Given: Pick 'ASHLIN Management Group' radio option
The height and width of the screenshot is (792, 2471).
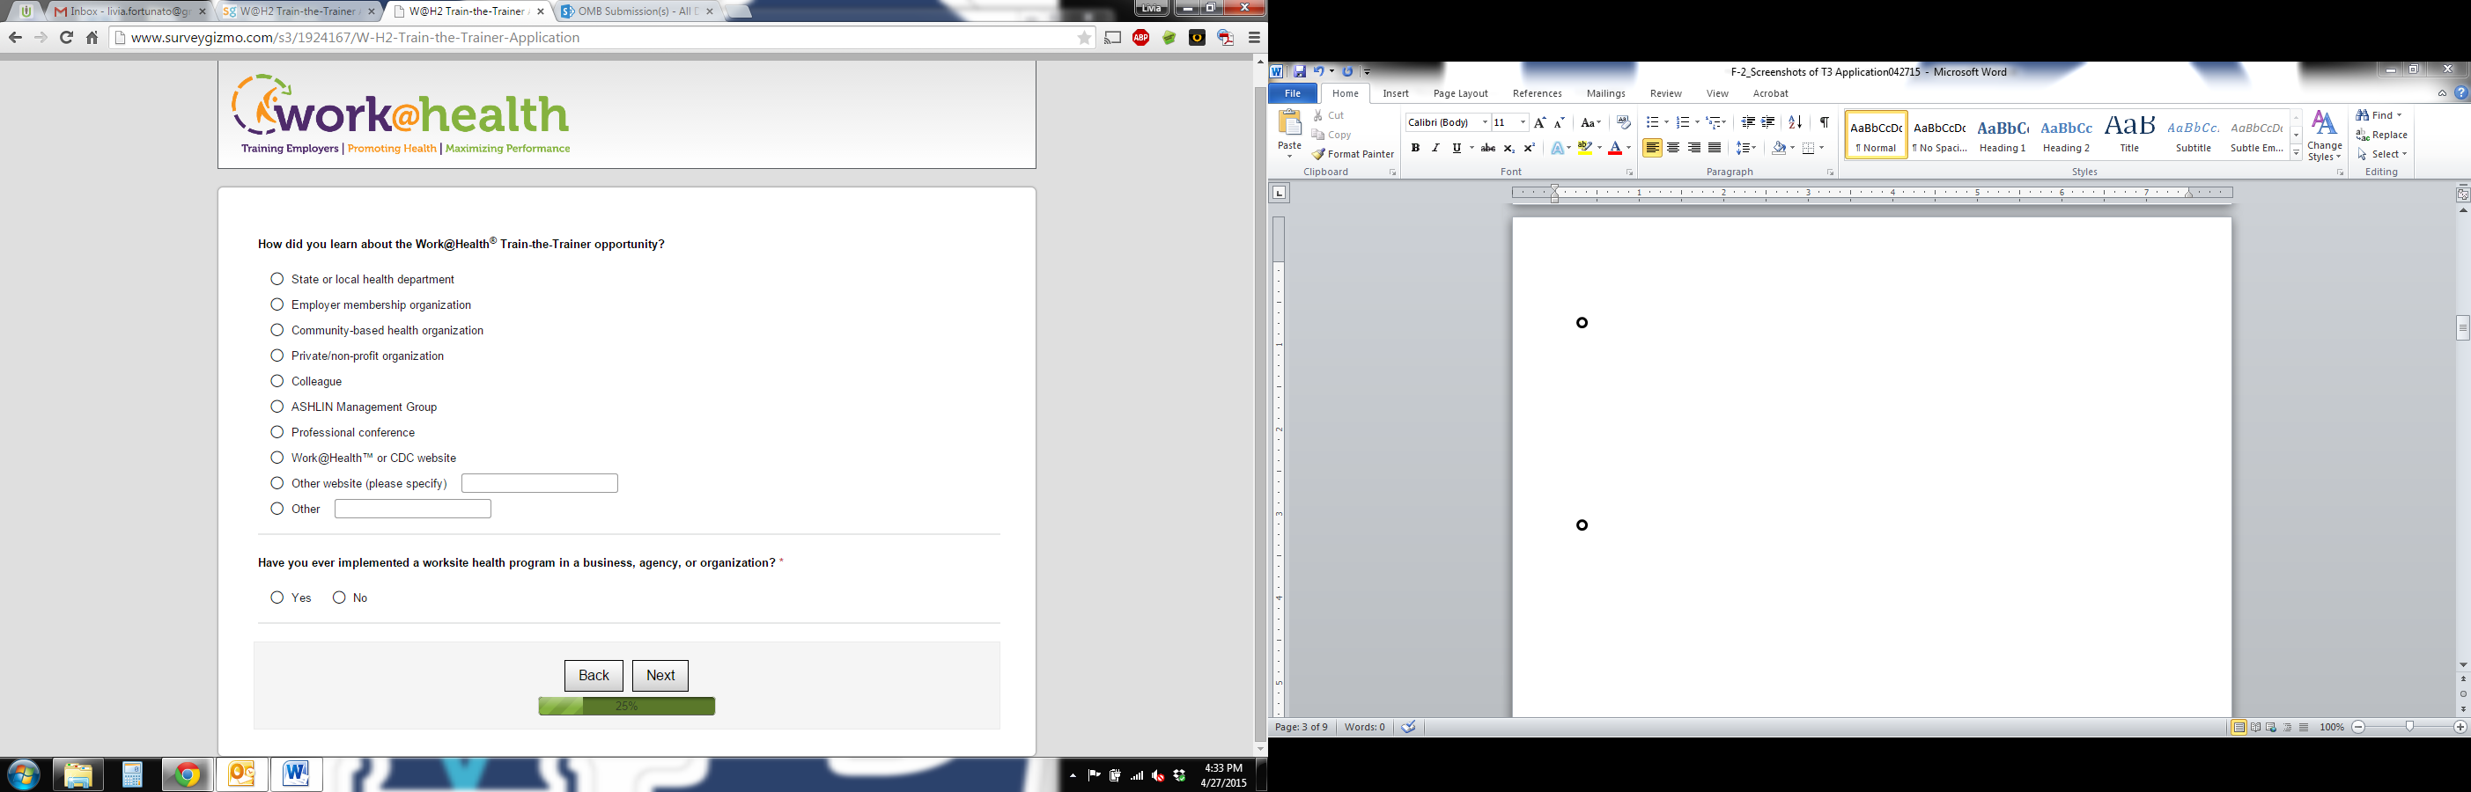Looking at the screenshot, I should point(277,407).
